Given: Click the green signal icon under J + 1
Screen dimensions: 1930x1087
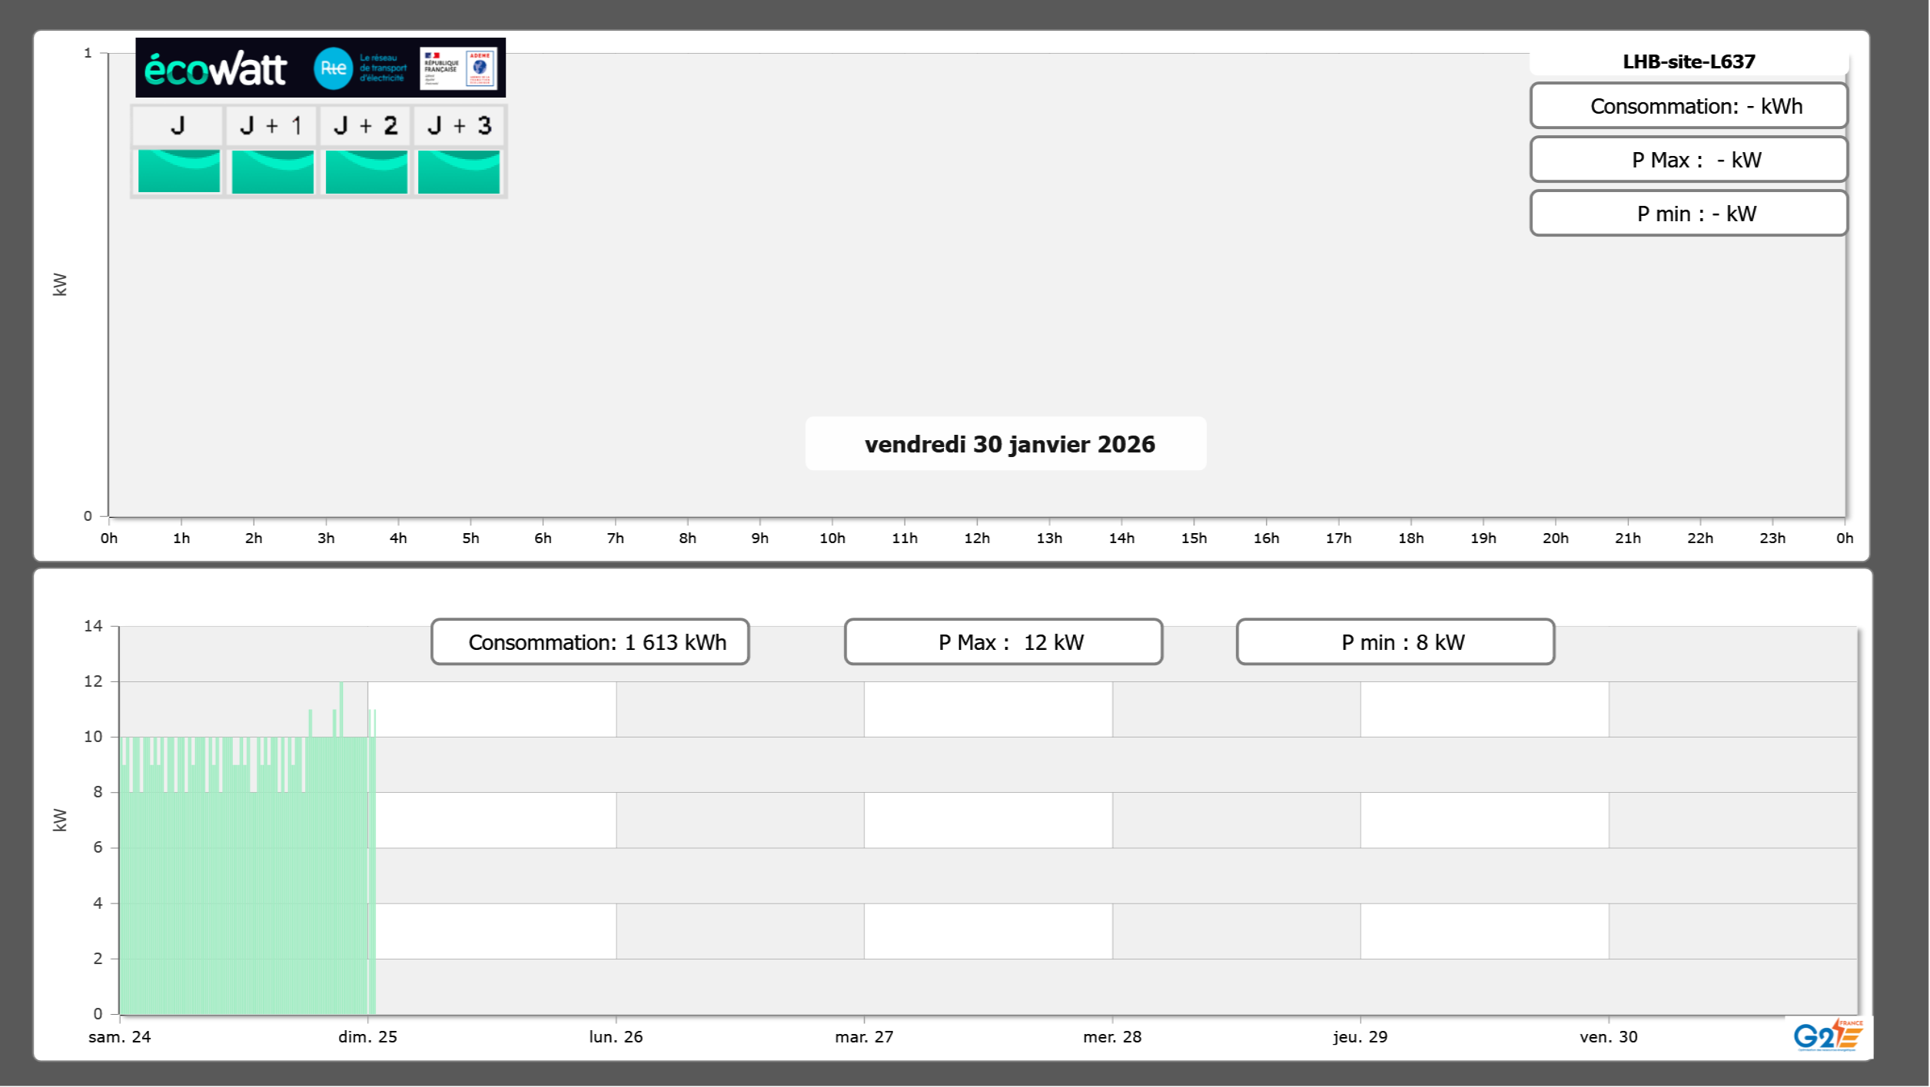Looking at the screenshot, I should (x=272, y=171).
